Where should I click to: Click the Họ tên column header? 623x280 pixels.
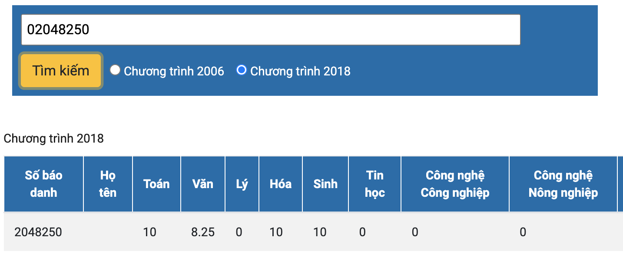(x=108, y=184)
